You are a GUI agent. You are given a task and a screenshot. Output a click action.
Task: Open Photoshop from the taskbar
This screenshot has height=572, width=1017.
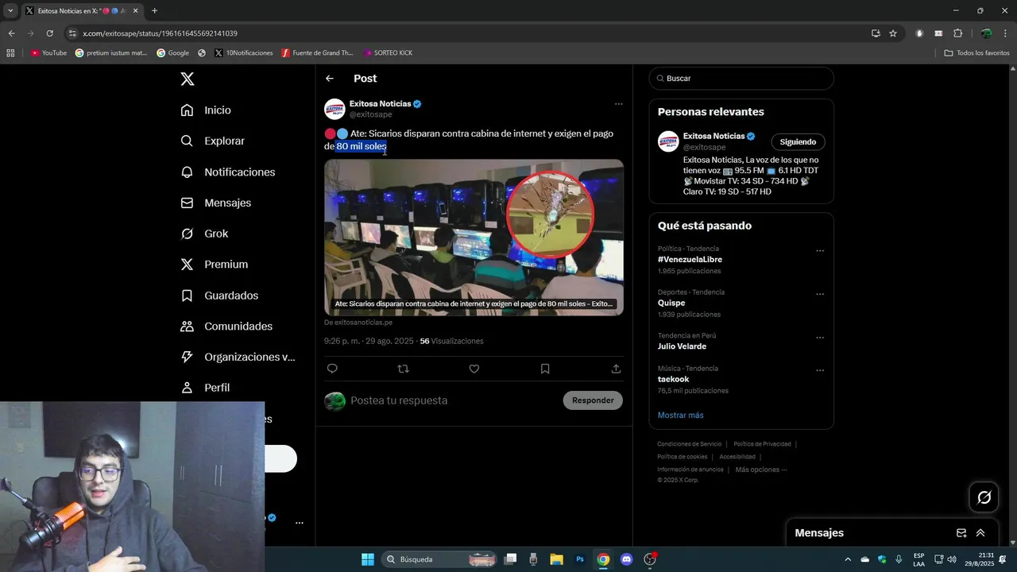(580, 559)
